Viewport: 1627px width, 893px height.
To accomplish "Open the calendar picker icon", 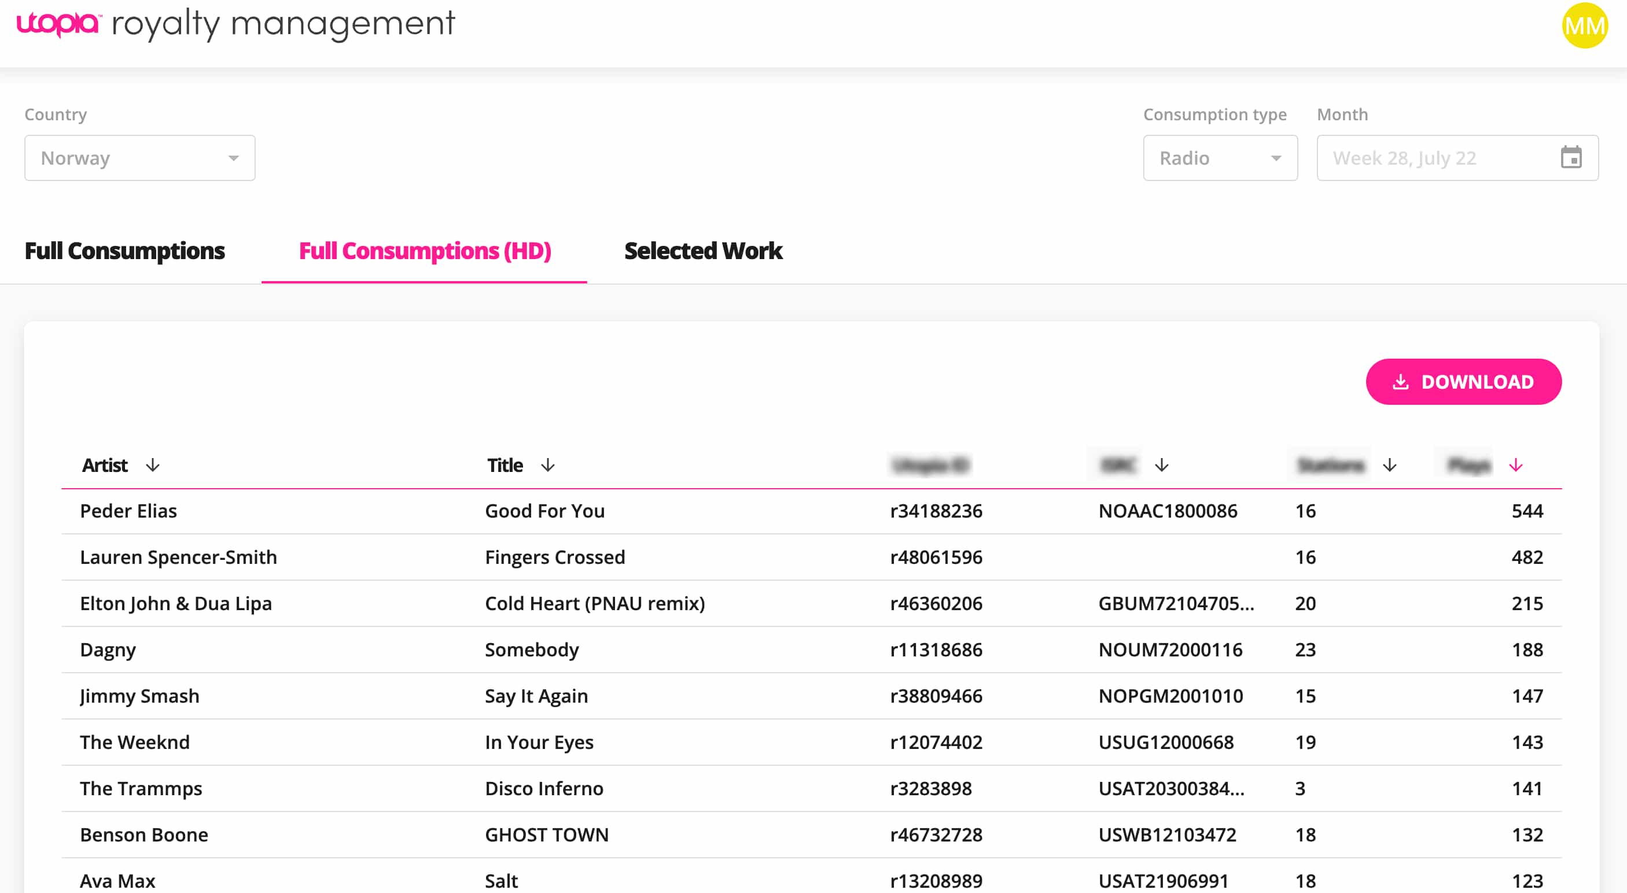I will (x=1571, y=157).
